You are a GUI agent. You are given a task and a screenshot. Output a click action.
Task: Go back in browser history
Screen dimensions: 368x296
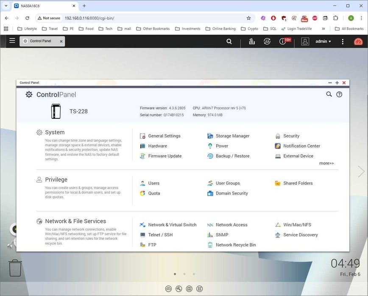[x=7, y=18]
